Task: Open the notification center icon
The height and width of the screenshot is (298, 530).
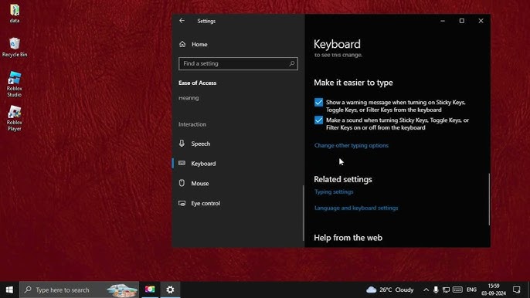Action: coord(516,290)
